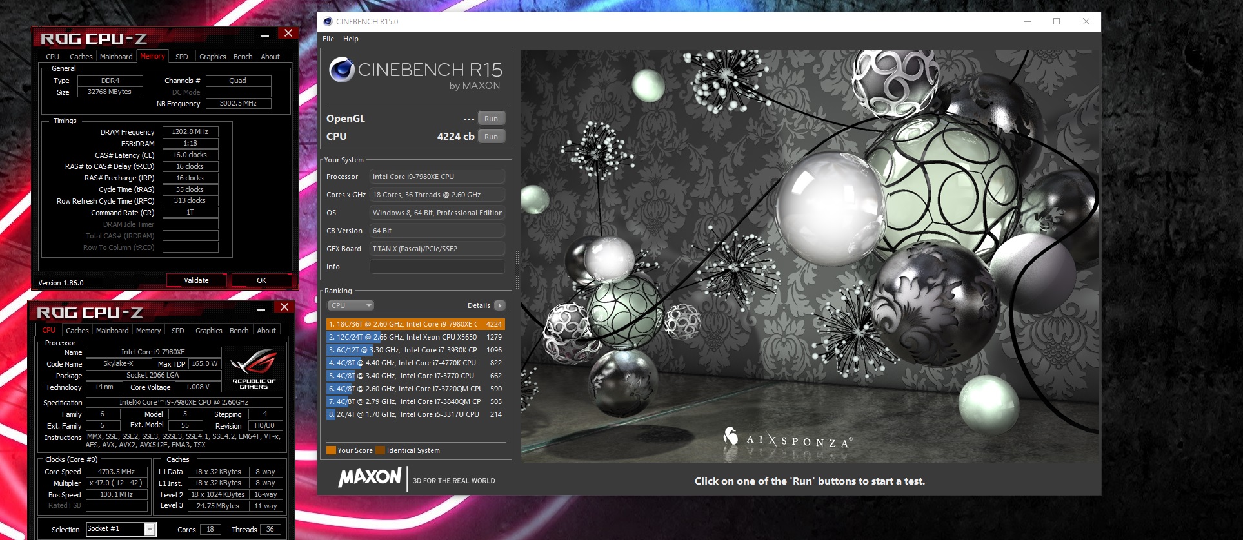Click the CPU score 4224 cb
Image resolution: width=1243 pixels, height=540 pixels.
(455, 137)
